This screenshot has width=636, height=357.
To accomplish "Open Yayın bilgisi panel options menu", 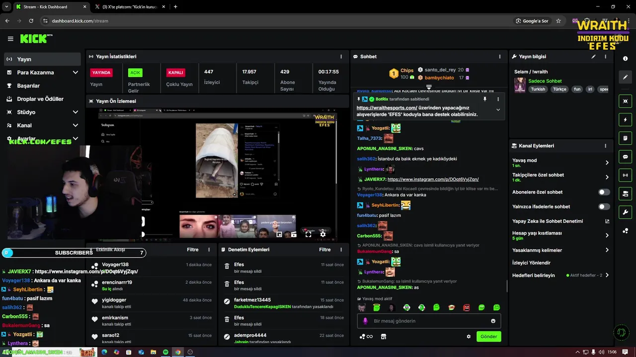I will coord(605,57).
